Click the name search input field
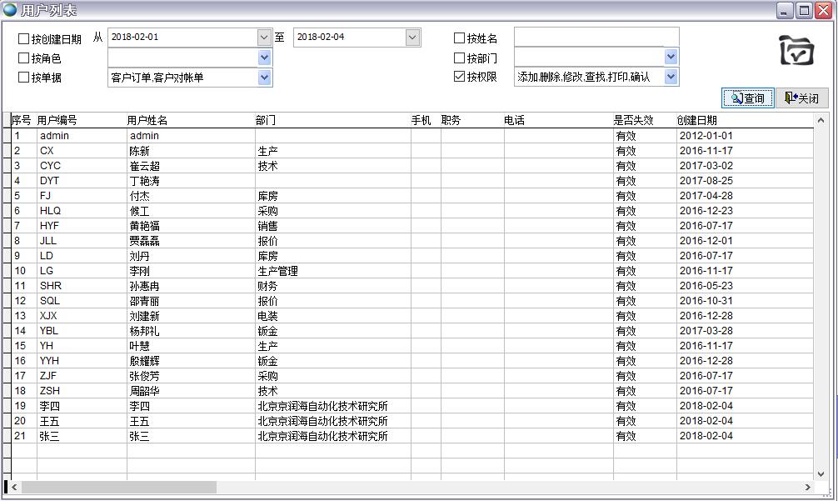The height and width of the screenshot is (501, 838). 596,37
